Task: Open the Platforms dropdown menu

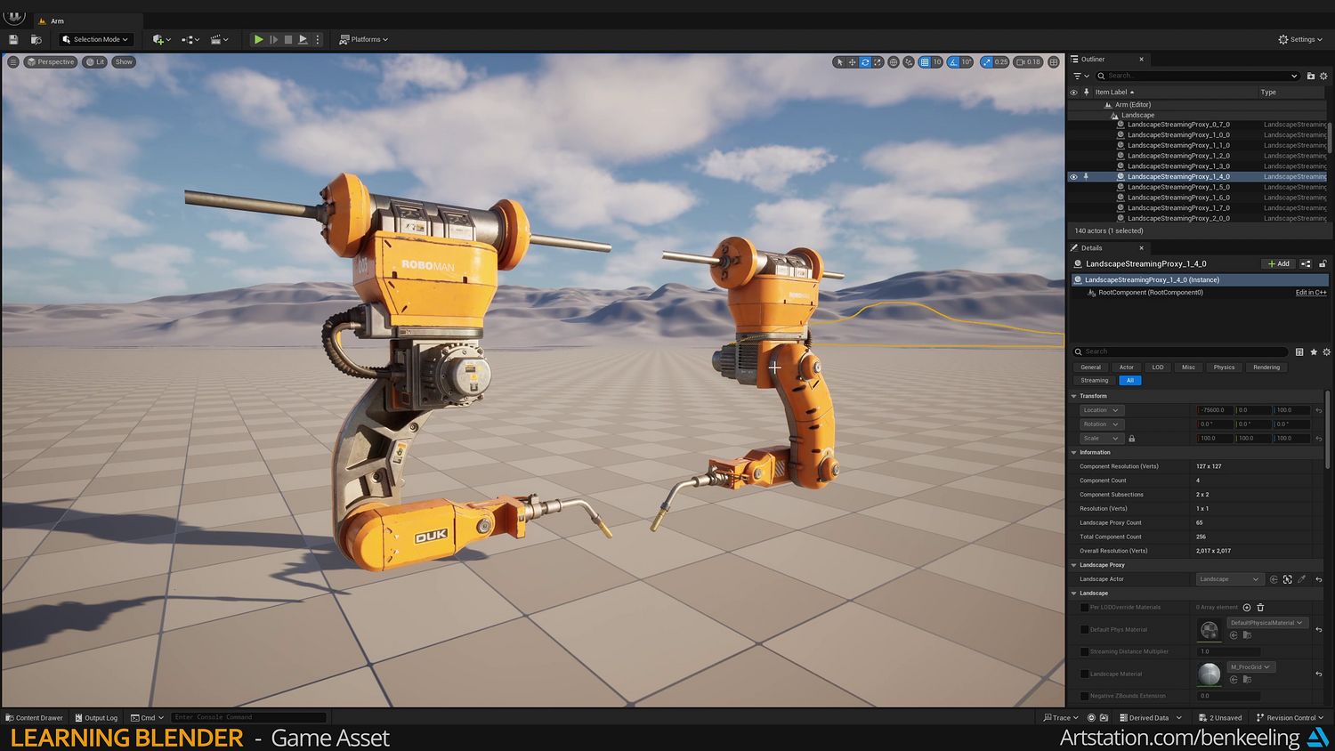Action: [x=364, y=39]
